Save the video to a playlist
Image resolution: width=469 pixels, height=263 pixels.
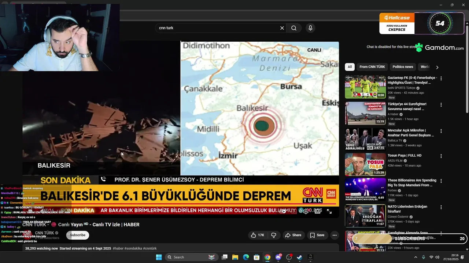pyautogui.click(x=317, y=235)
